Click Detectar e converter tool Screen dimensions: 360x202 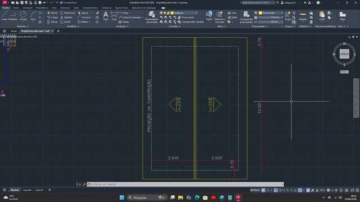[x=220, y=17]
